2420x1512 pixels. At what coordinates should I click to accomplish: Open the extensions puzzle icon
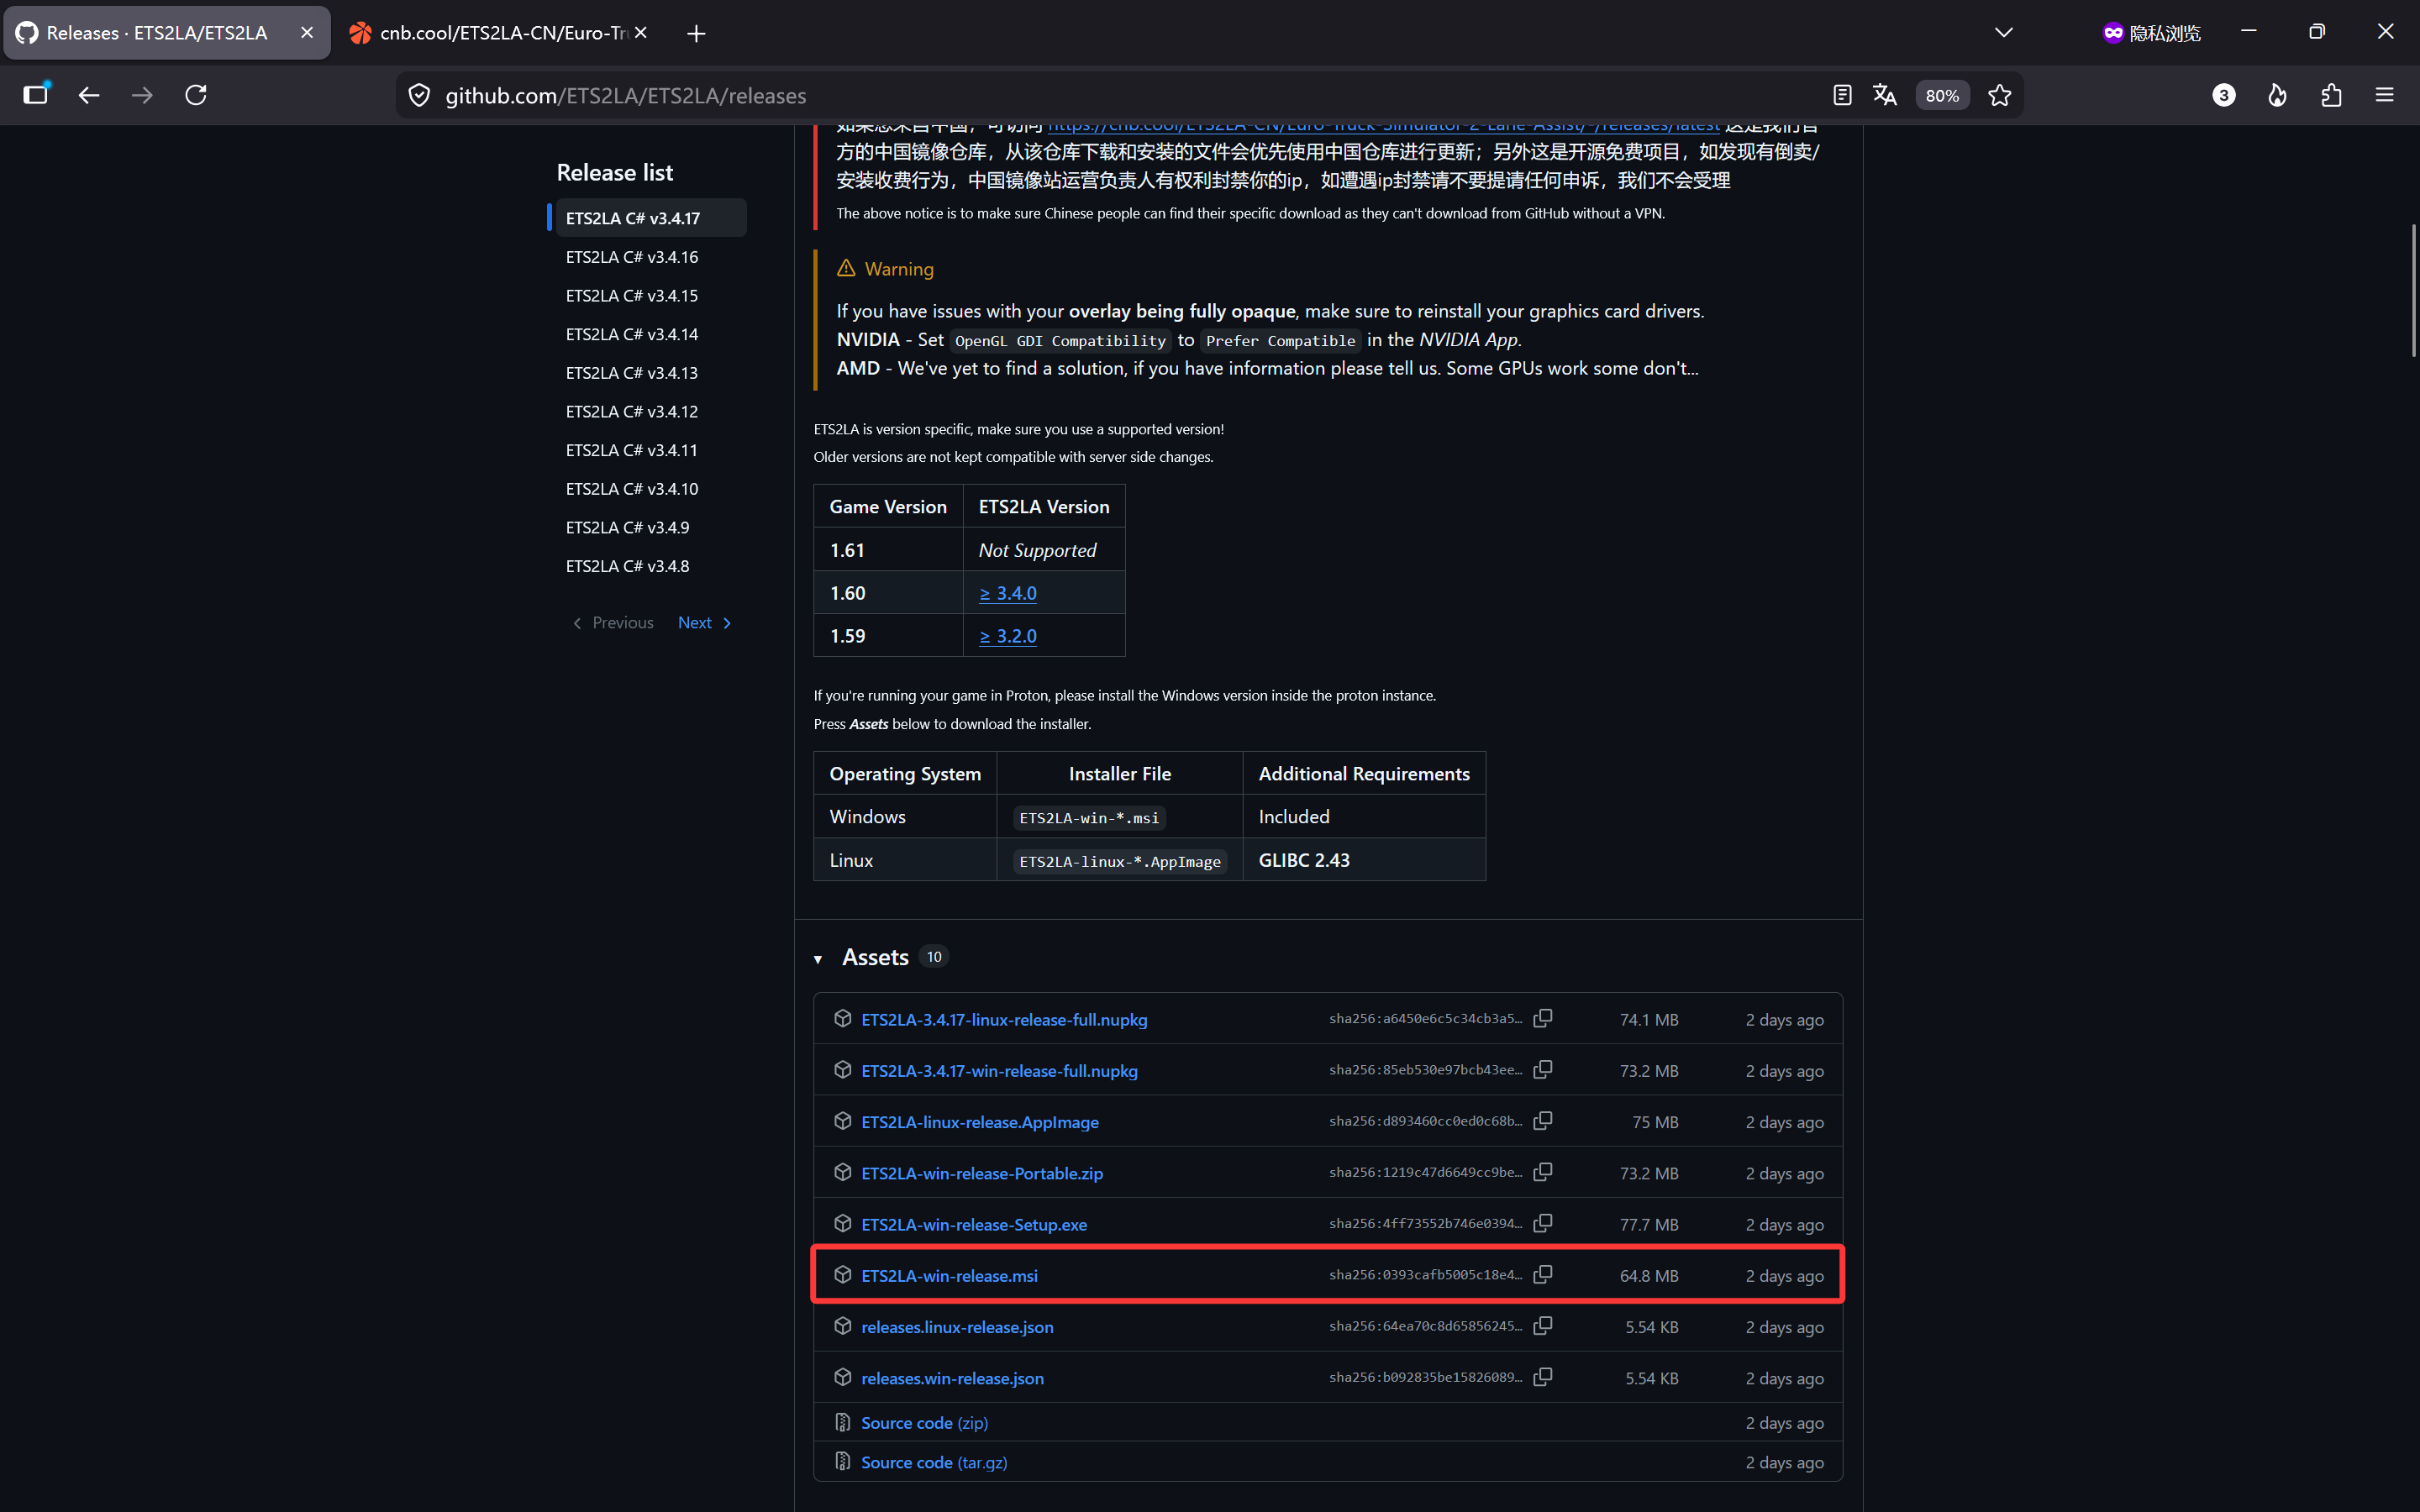pos(2331,95)
